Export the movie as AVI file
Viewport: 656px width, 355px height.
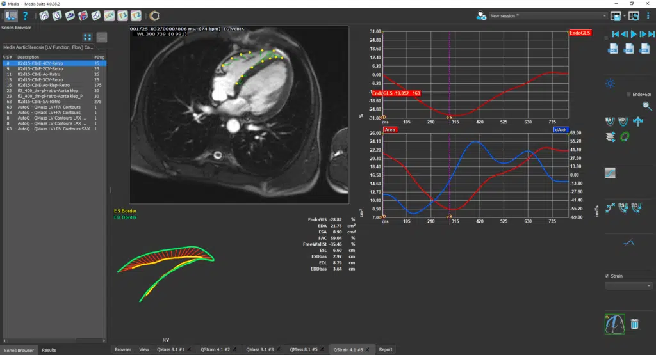(x=644, y=49)
